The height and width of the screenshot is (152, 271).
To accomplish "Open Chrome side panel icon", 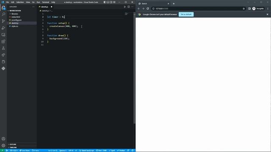I will [249, 8].
